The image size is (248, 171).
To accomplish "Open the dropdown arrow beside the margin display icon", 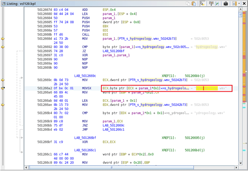I will click(x=239, y=3).
